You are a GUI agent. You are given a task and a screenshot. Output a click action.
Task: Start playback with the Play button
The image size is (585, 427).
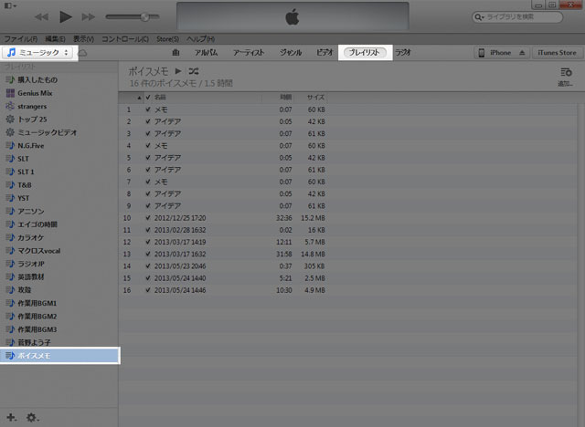tap(66, 16)
